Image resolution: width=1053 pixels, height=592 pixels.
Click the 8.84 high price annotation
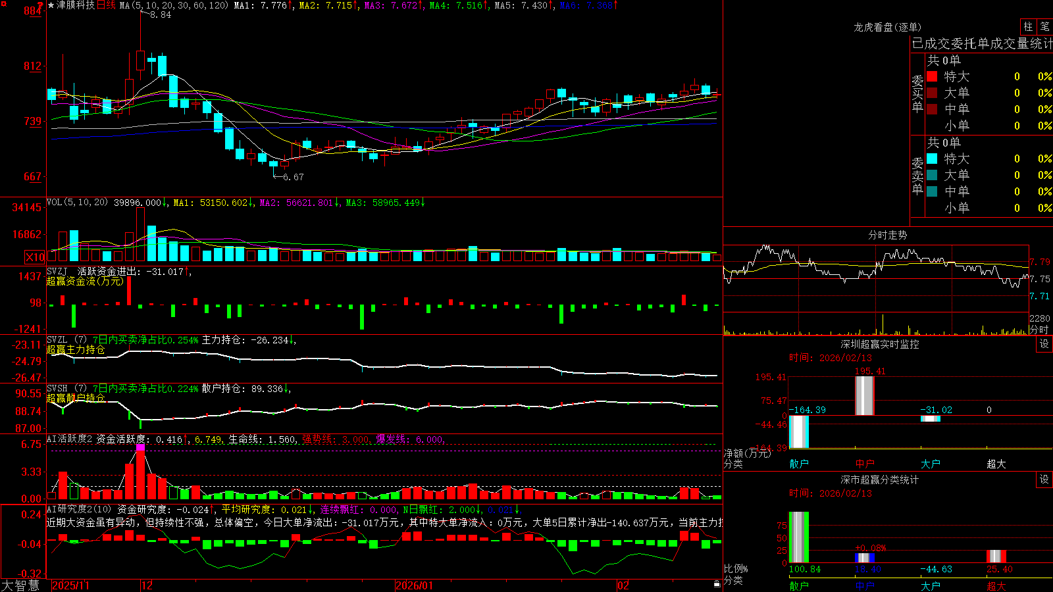coord(161,14)
